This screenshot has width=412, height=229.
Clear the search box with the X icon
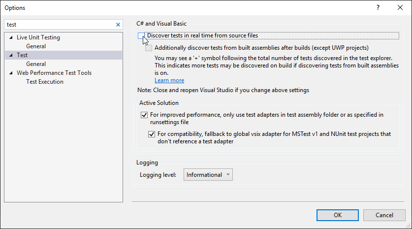(x=118, y=25)
